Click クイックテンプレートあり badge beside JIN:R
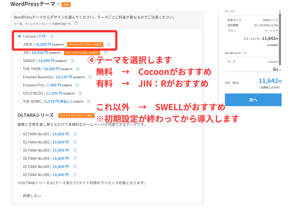This screenshot has height=210, width=297. [x=85, y=45]
